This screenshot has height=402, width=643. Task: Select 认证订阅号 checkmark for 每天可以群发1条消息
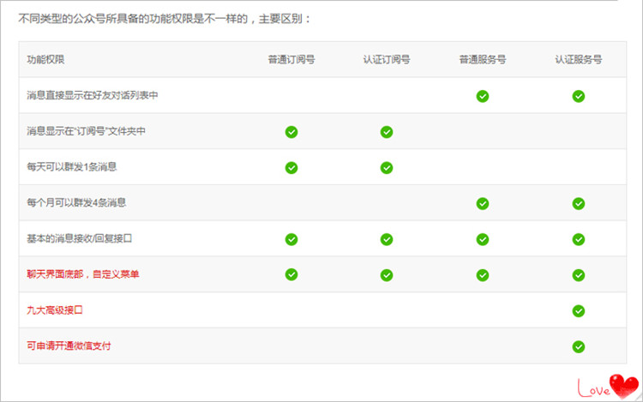click(387, 168)
